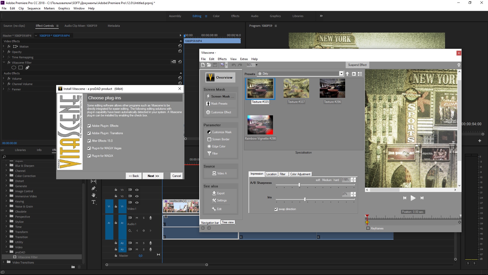Collapse the proDAD effects folder
Screen dimensions: 488x275
(x=7, y=252)
